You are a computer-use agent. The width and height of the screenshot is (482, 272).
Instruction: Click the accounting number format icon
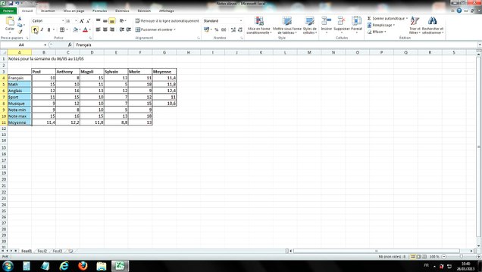[x=206, y=29]
